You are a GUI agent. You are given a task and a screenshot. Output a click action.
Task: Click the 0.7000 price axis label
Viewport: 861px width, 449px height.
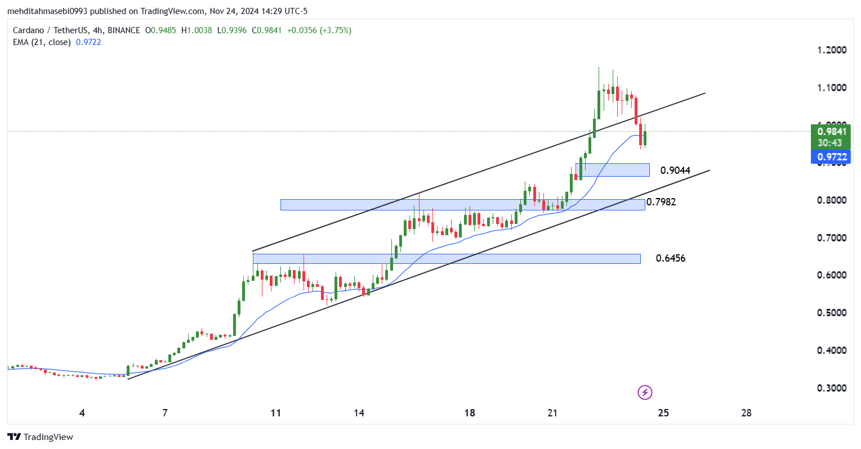[x=832, y=238]
